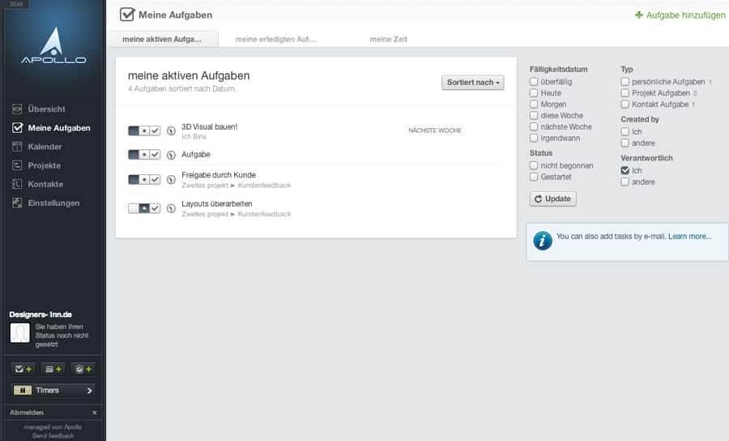The image size is (729, 441).
Task: Click the Apollo logo in the sidebar
Action: [53, 45]
